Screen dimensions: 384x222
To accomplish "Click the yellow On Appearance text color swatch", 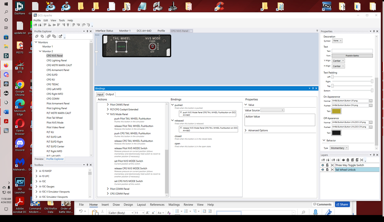I will pos(336,111).
